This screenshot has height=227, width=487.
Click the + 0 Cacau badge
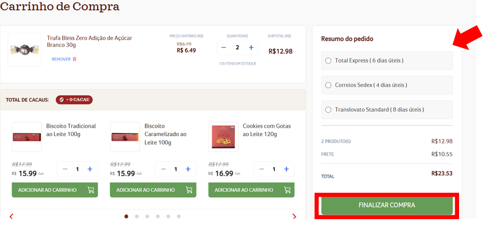coord(74,100)
